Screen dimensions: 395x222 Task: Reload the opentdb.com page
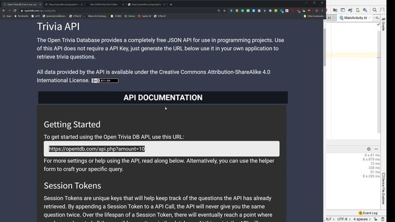(x=15, y=10)
